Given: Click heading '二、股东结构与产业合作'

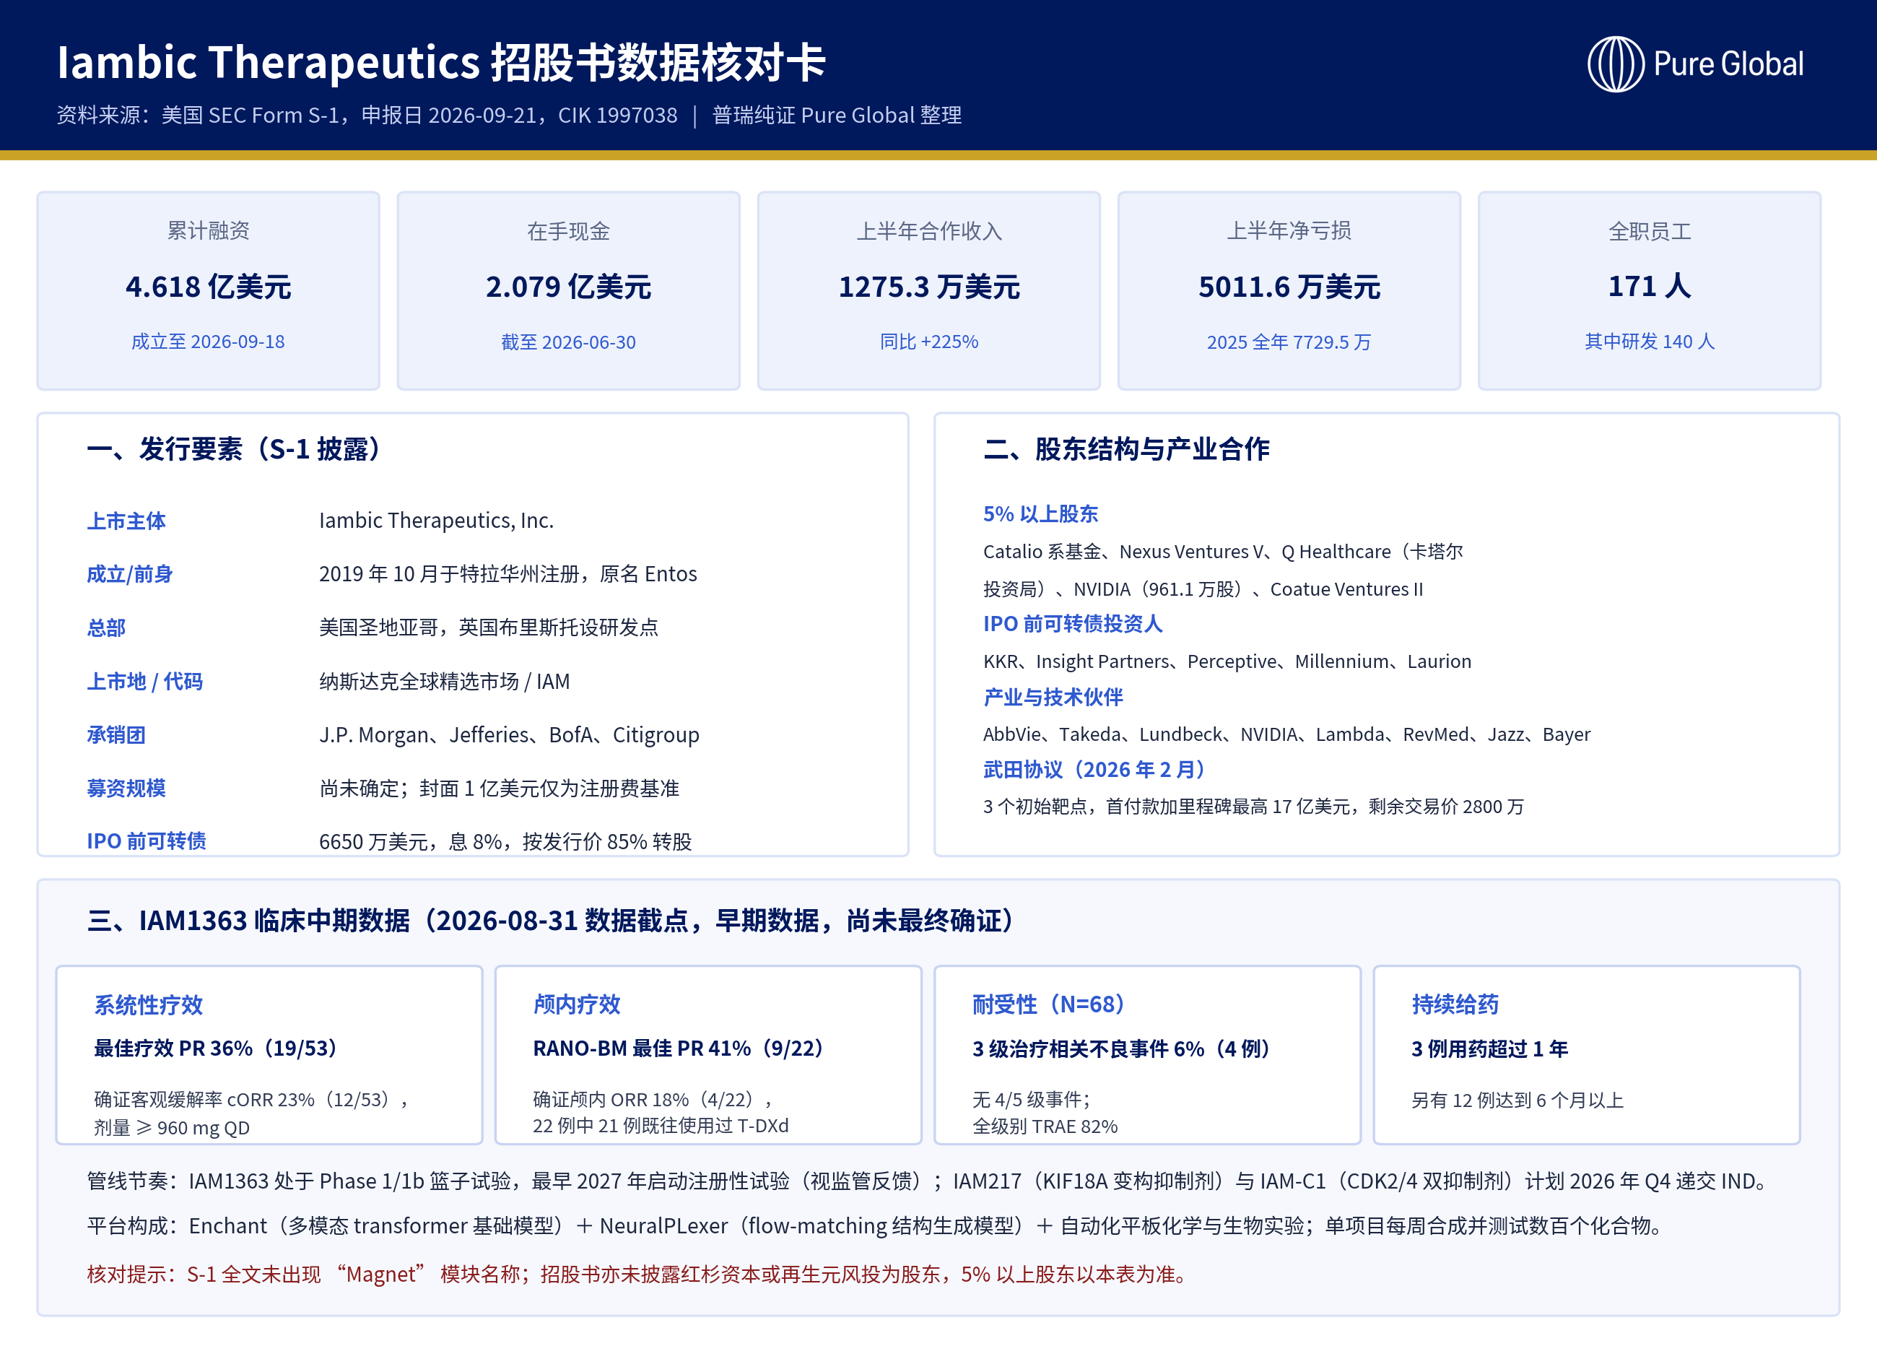Looking at the screenshot, I should tap(1126, 449).
